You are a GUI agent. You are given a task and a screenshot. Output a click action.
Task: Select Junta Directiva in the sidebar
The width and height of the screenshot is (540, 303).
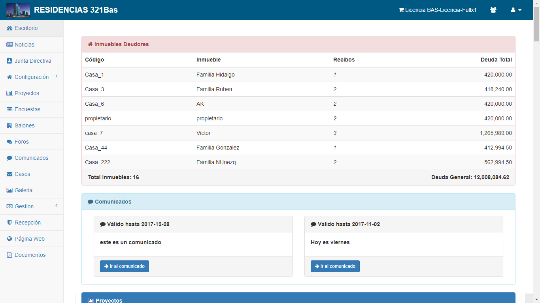coord(32,61)
